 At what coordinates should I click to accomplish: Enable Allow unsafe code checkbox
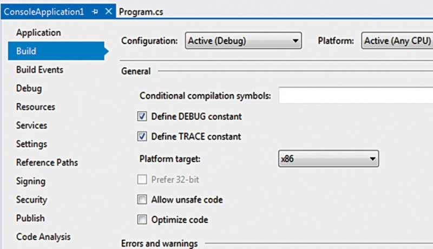(142, 200)
